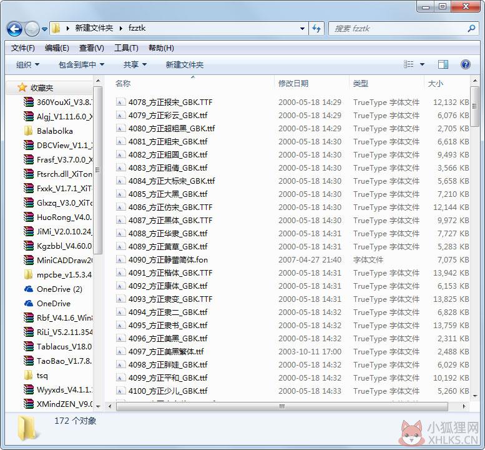Click the refresh button beside address bar
The width and height of the screenshot is (485, 450).
tap(316, 29)
